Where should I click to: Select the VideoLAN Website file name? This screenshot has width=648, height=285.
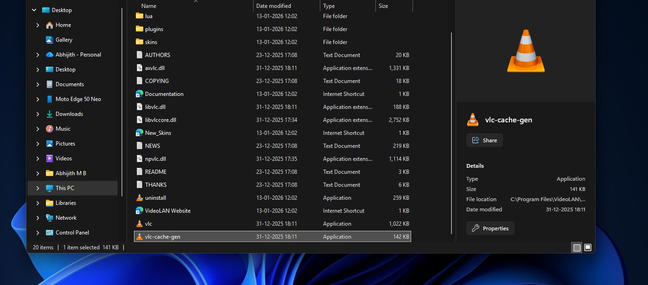pos(168,210)
